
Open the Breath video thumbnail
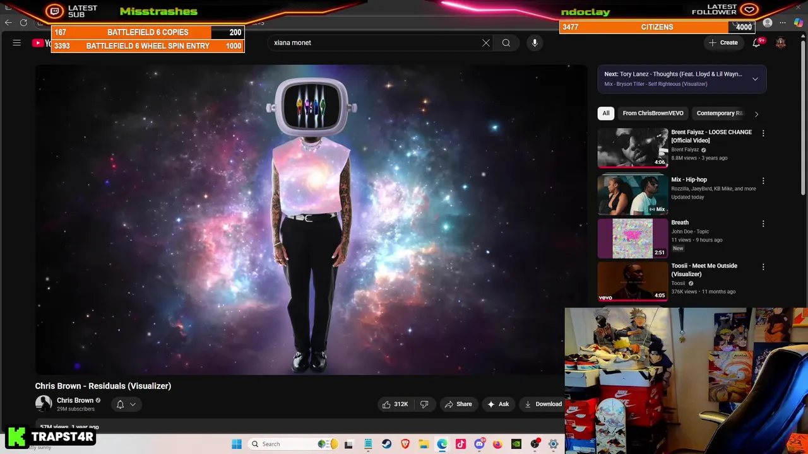633,238
